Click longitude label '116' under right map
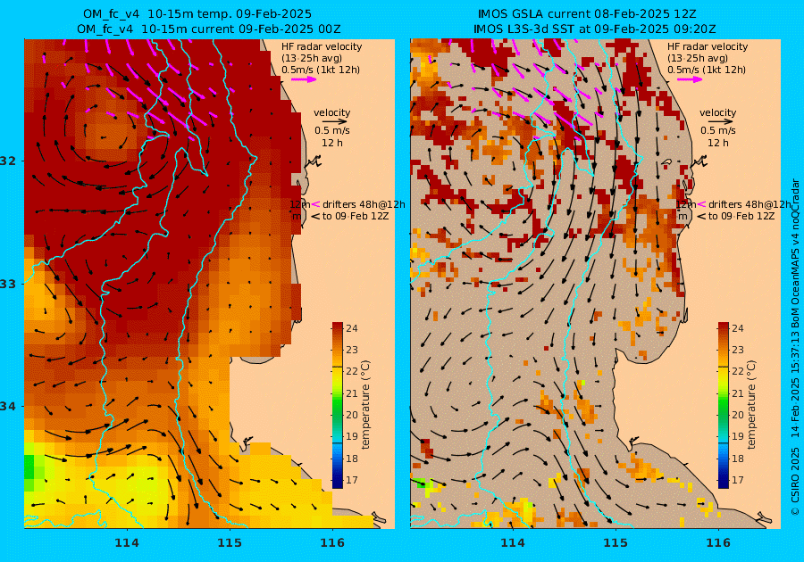The image size is (804, 562). tap(718, 542)
